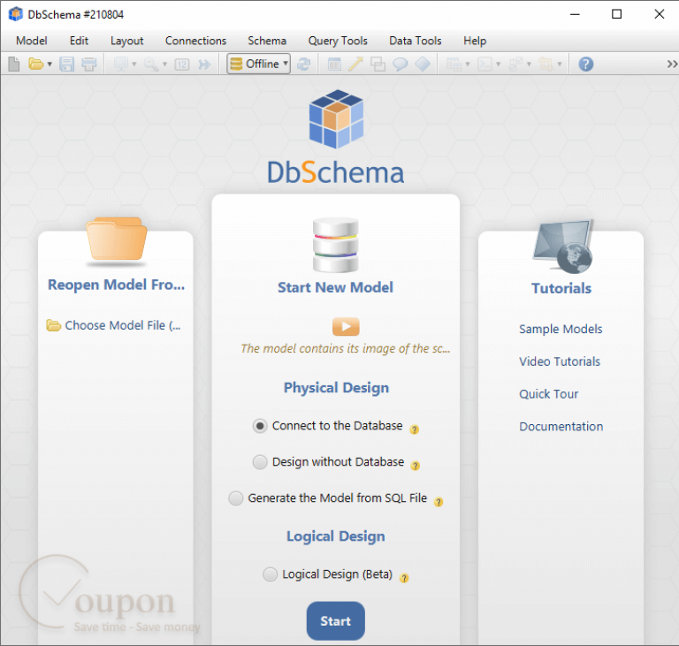Screen dimensions: 679x646
Task: Open the checklist icon dropdown arrow
Action: [x=529, y=65]
